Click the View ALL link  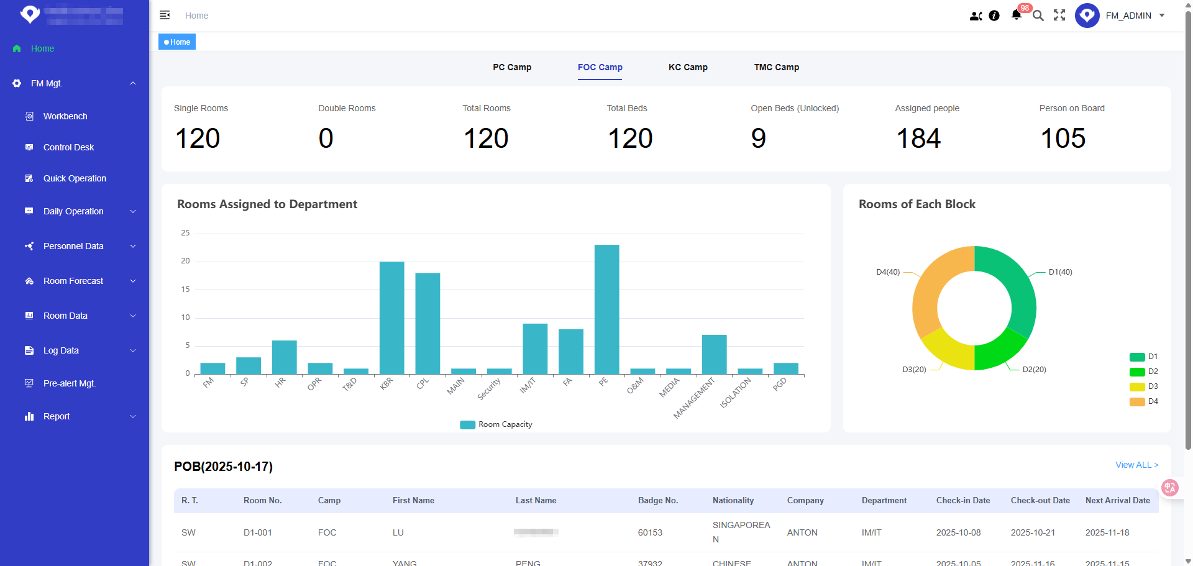coord(1136,465)
